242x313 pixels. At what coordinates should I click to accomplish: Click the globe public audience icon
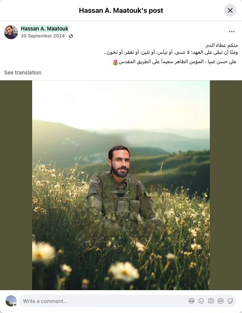point(71,36)
